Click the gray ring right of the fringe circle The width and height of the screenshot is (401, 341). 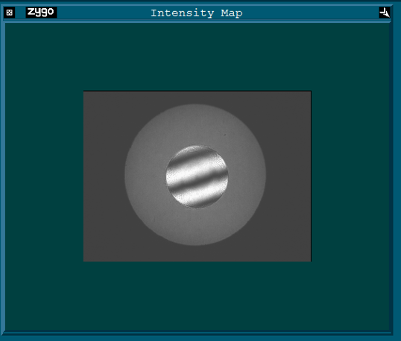coord(247,176)
